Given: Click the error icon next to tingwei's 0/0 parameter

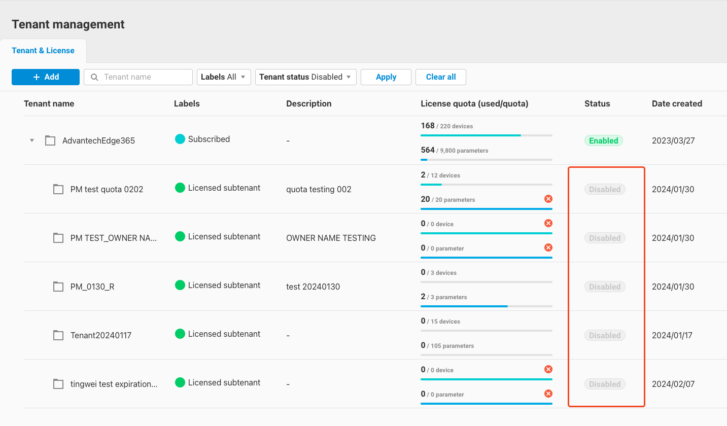Looking at the screenshot, I should click(x=548, y=393).
